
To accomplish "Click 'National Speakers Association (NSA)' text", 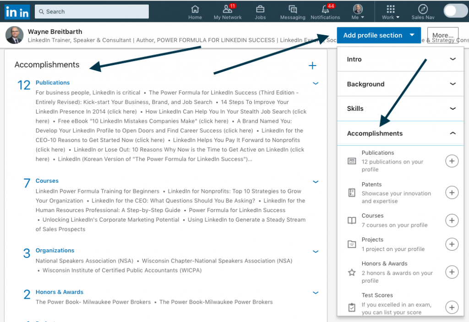I will (84, 261).
